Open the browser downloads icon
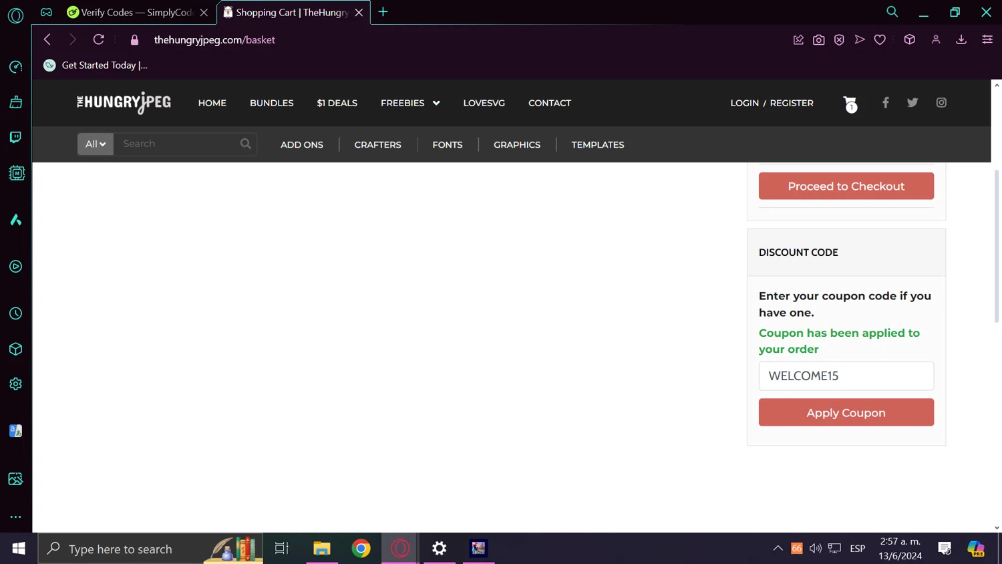Image resolution: width=1002 pixels, height=564 pixels. coord(961,40)
